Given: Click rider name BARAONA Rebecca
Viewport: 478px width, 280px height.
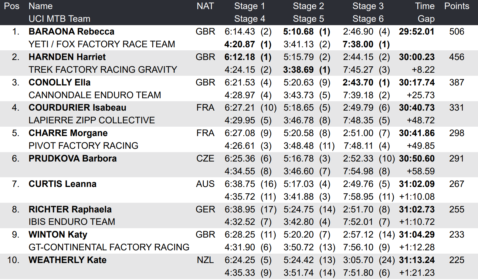Looking at the screenshot, I should tap(71, 32).
